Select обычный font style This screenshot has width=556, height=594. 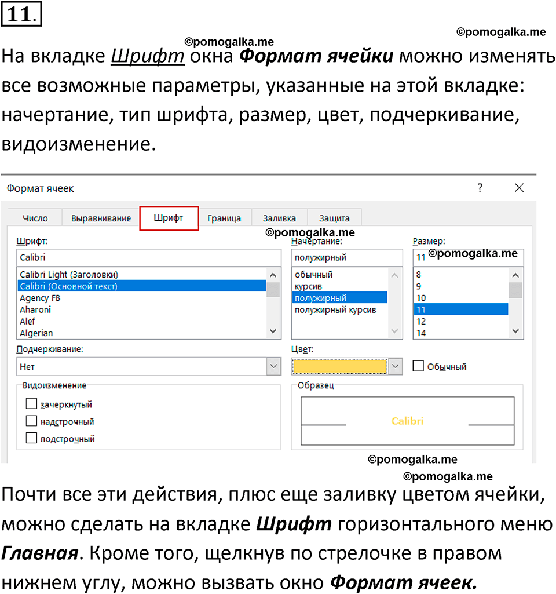click(340, 274)
